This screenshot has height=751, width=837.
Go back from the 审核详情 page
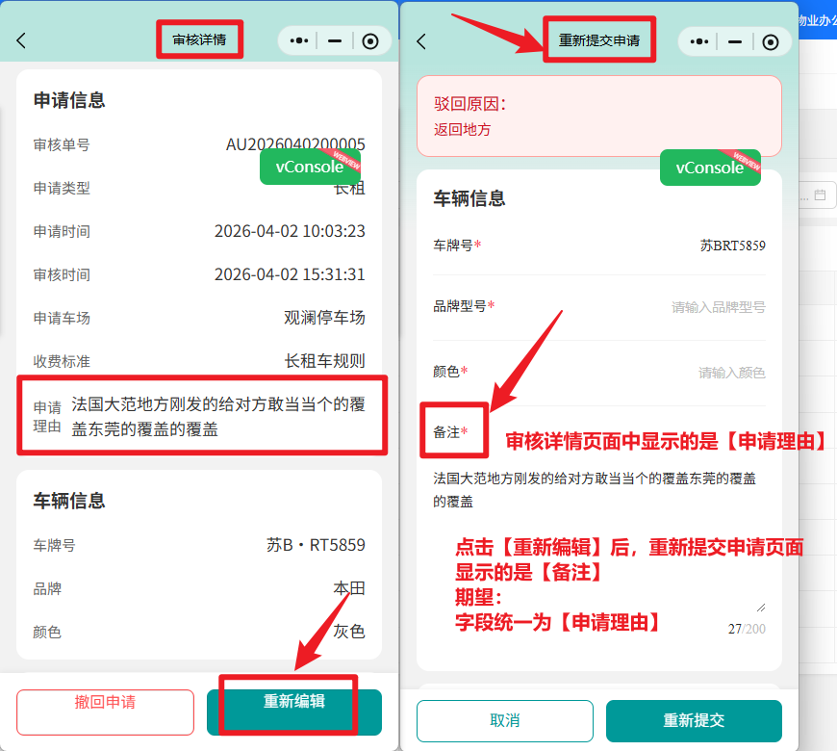pyautogui.click(x=21, y=40)
